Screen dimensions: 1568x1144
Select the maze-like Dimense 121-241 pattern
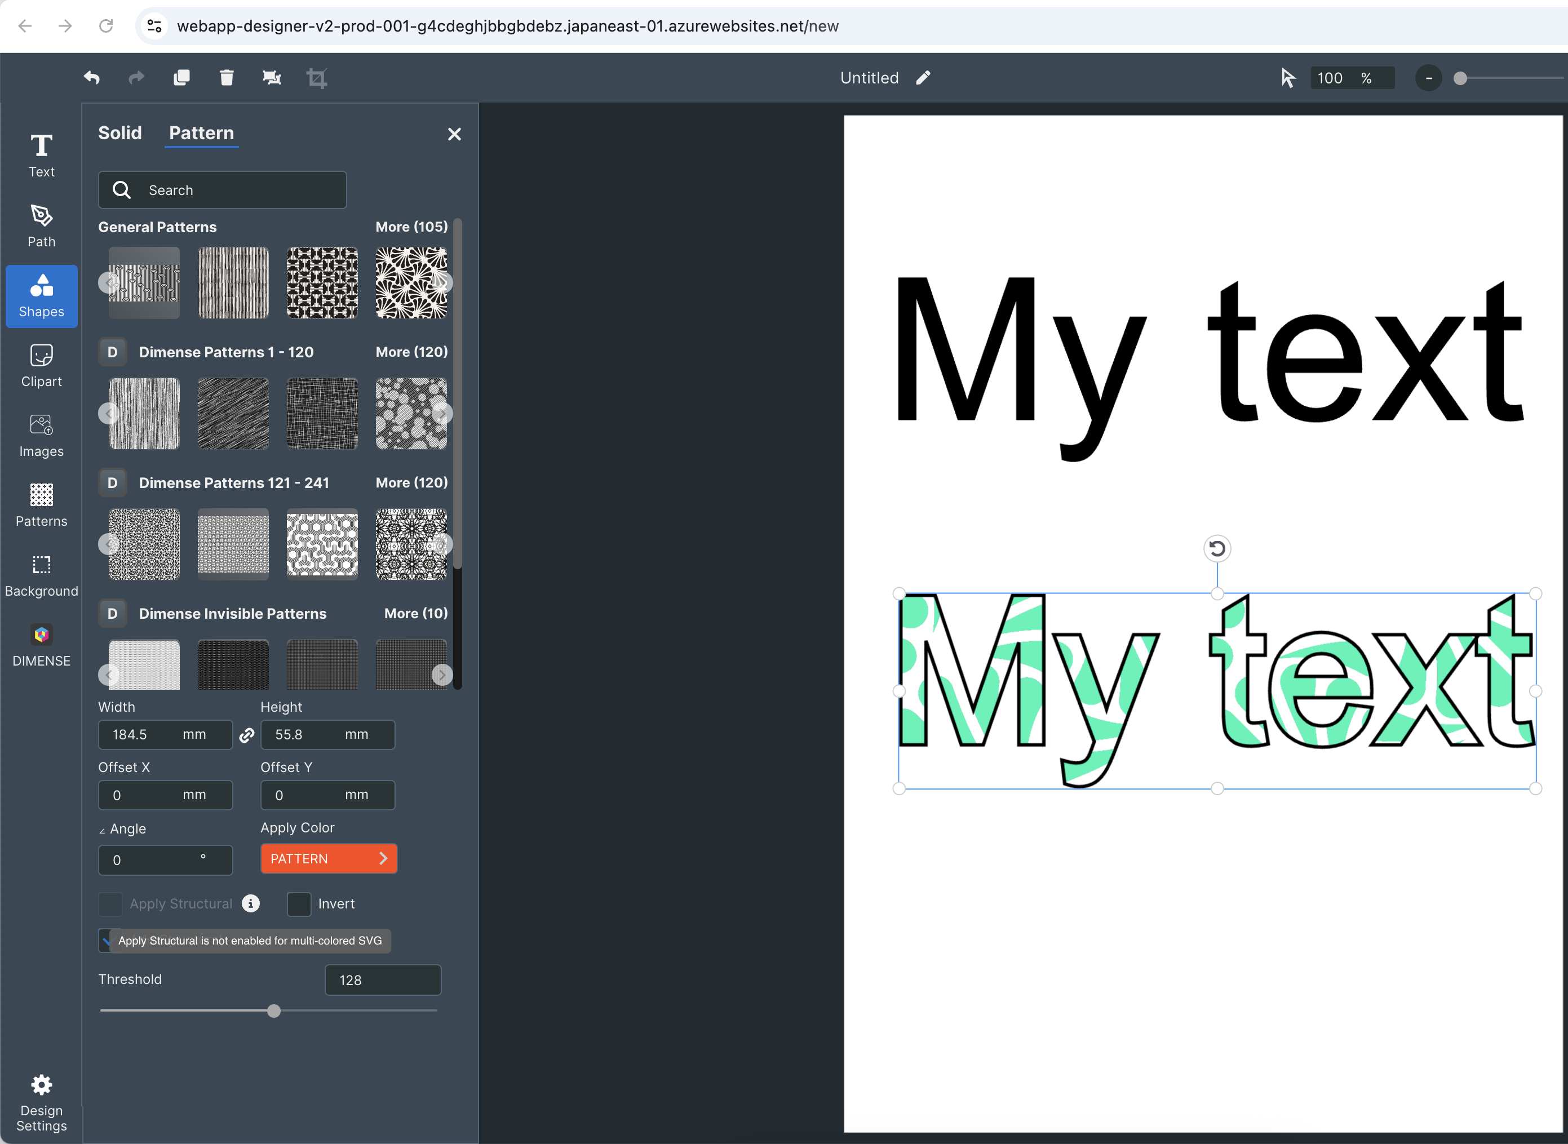(x=322, y=544)
